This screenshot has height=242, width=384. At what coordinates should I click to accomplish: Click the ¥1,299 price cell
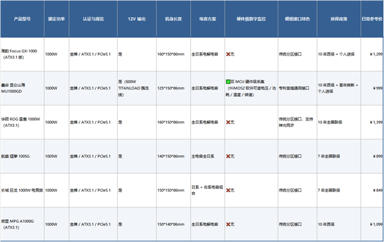(372, 54)
